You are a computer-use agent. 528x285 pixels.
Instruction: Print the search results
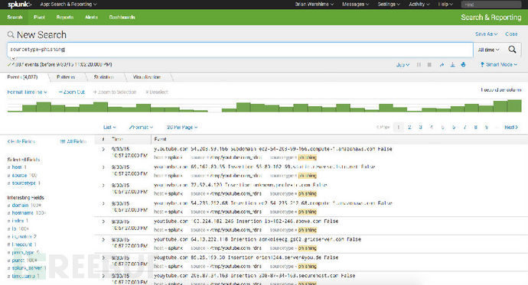pyautogui.click(x=464, y=64)
